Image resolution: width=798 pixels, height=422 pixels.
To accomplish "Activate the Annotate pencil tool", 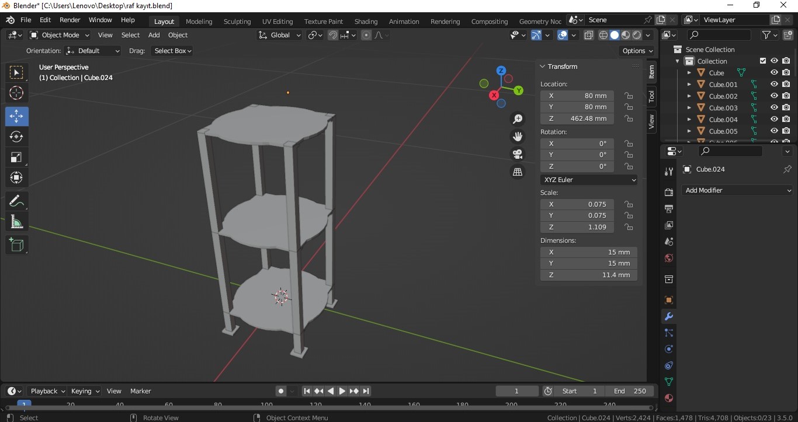I will [16, 201].
